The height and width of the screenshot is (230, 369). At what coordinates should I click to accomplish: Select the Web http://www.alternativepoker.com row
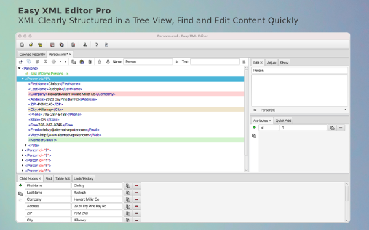point(65,135)
